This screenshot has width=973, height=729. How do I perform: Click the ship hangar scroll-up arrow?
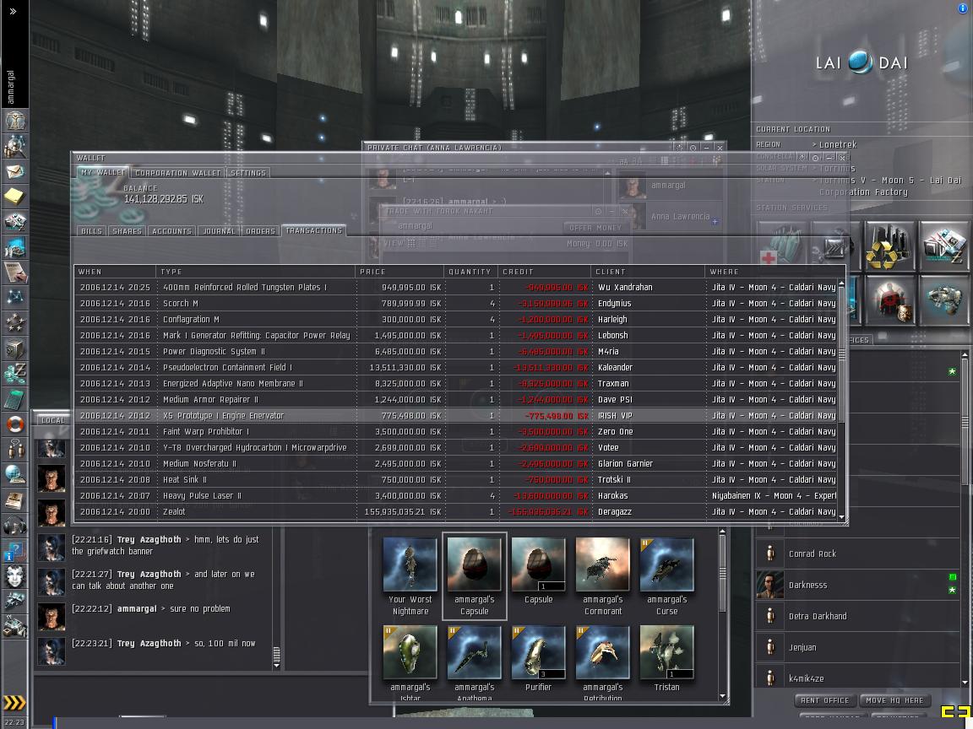coord(721,532)
